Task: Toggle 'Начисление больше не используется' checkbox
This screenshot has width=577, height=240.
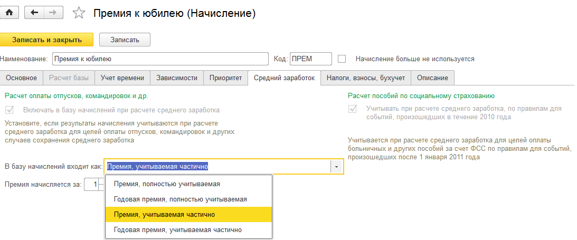Action: click(342, 59)
